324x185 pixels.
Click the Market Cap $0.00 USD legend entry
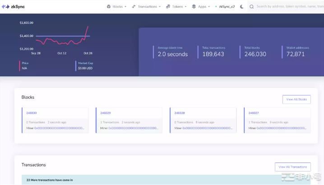[85, 65]
